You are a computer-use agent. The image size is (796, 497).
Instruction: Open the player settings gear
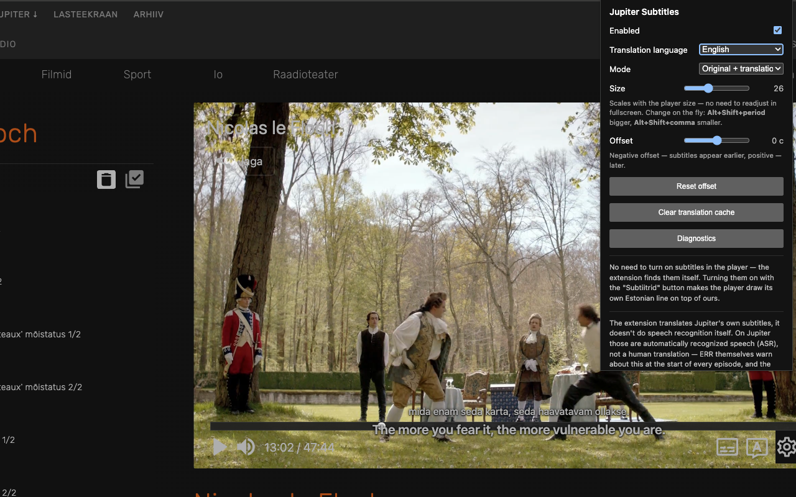786,447
